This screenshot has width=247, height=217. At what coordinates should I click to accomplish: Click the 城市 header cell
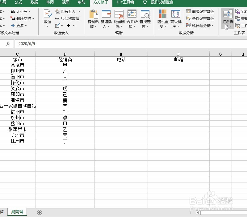coord(18,59)
